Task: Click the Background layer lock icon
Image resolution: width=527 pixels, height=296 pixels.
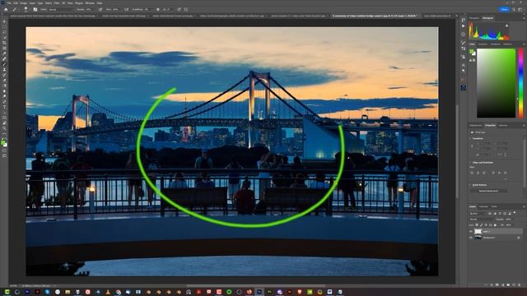Action: (519, 238)
